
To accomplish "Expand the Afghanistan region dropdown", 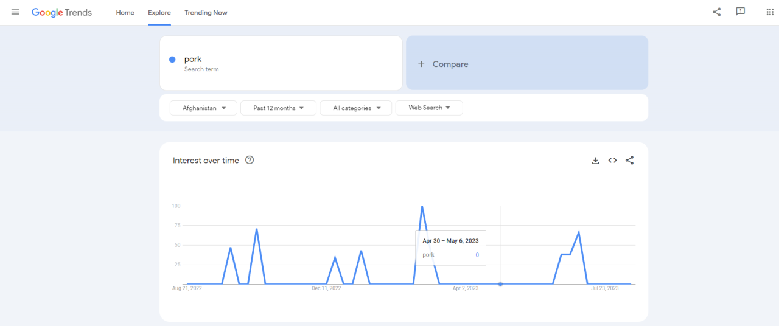I will pyautogui.click(x=203, y=108).
